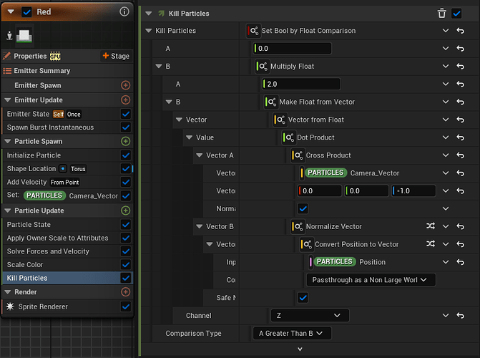
Task: Collapse the Vector B tree row
Action: coord(200,226)
